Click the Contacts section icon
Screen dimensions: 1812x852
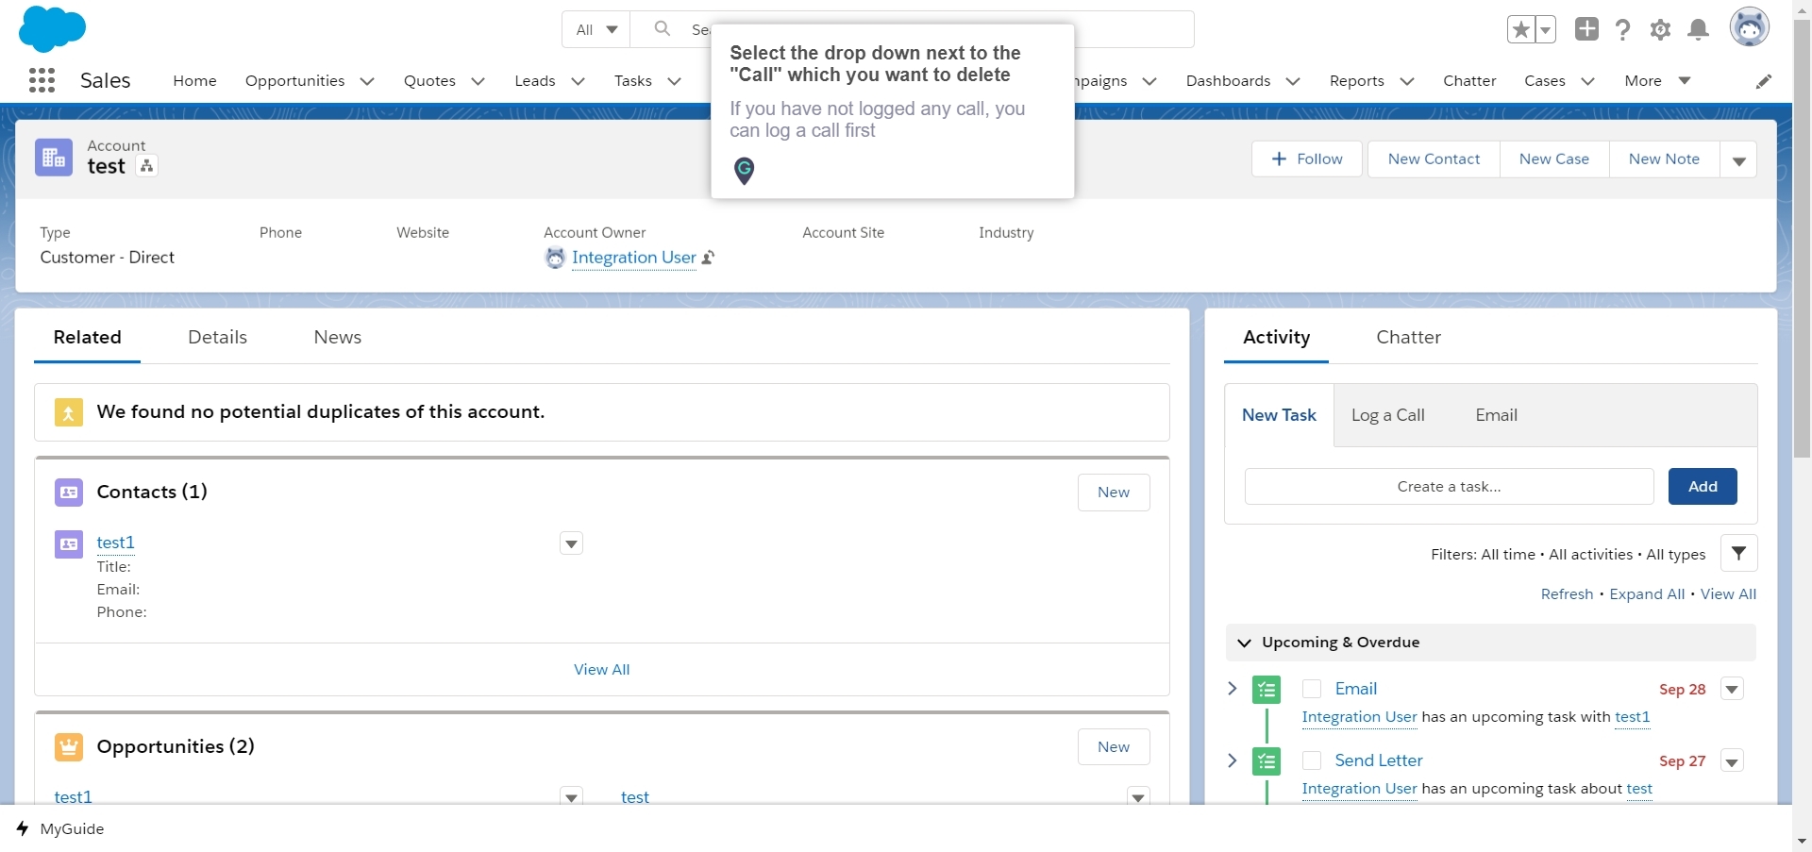click(69, 492)
